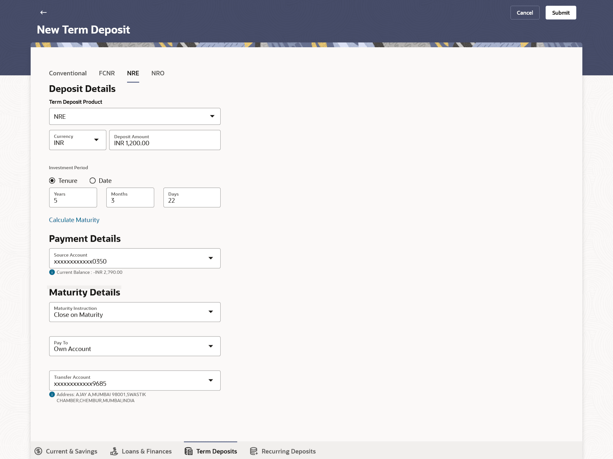The image size is (613, 459).
Task: Click the Current & Savings dollar icon
Action: [38, 451]
